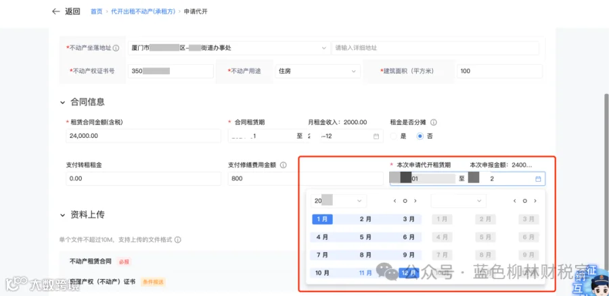Click greyed 5月 in right calendar panel
The image size is (609, 296).
coord(485,237)
